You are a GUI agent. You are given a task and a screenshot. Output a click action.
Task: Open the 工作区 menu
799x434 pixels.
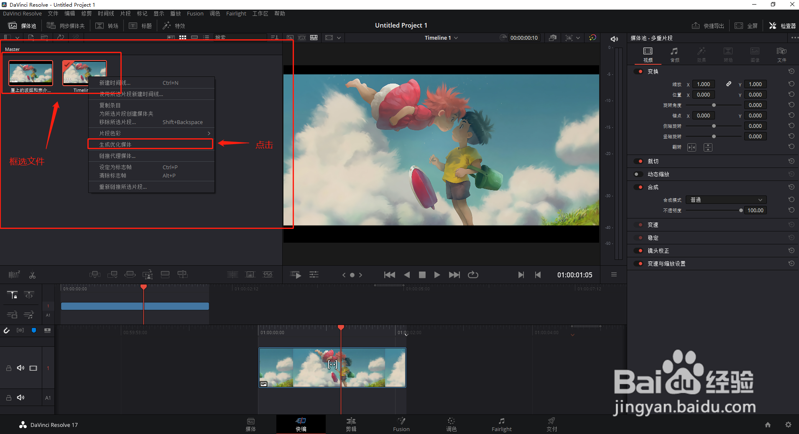pyautogui.click(x=260, y=14)
